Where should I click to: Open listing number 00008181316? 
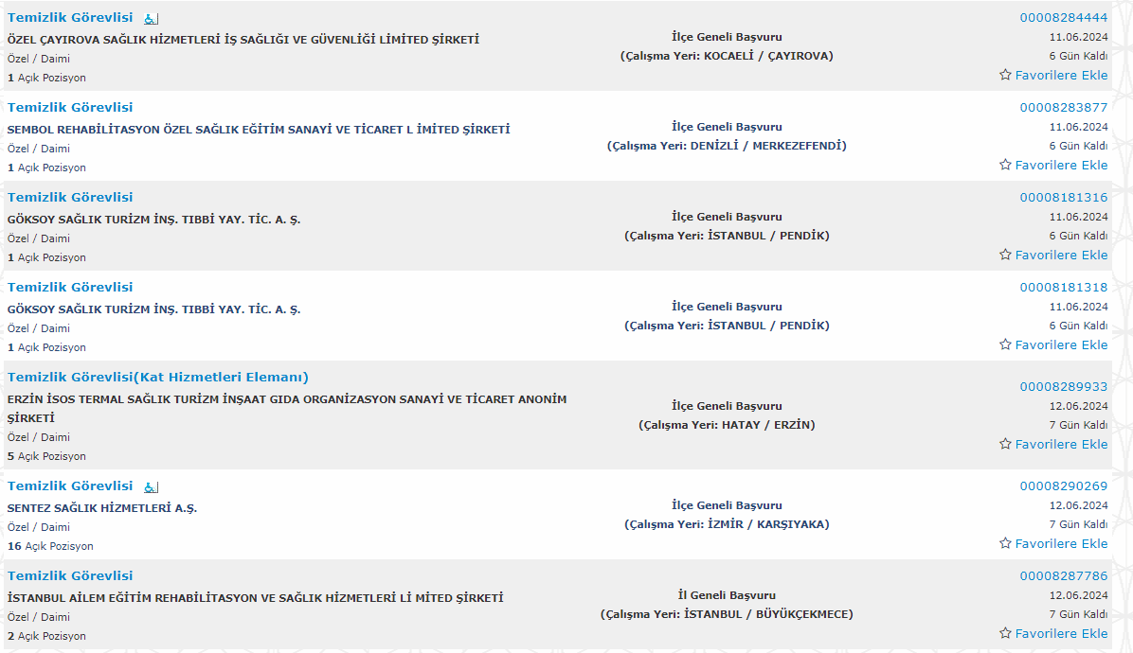click(1064, 198)
